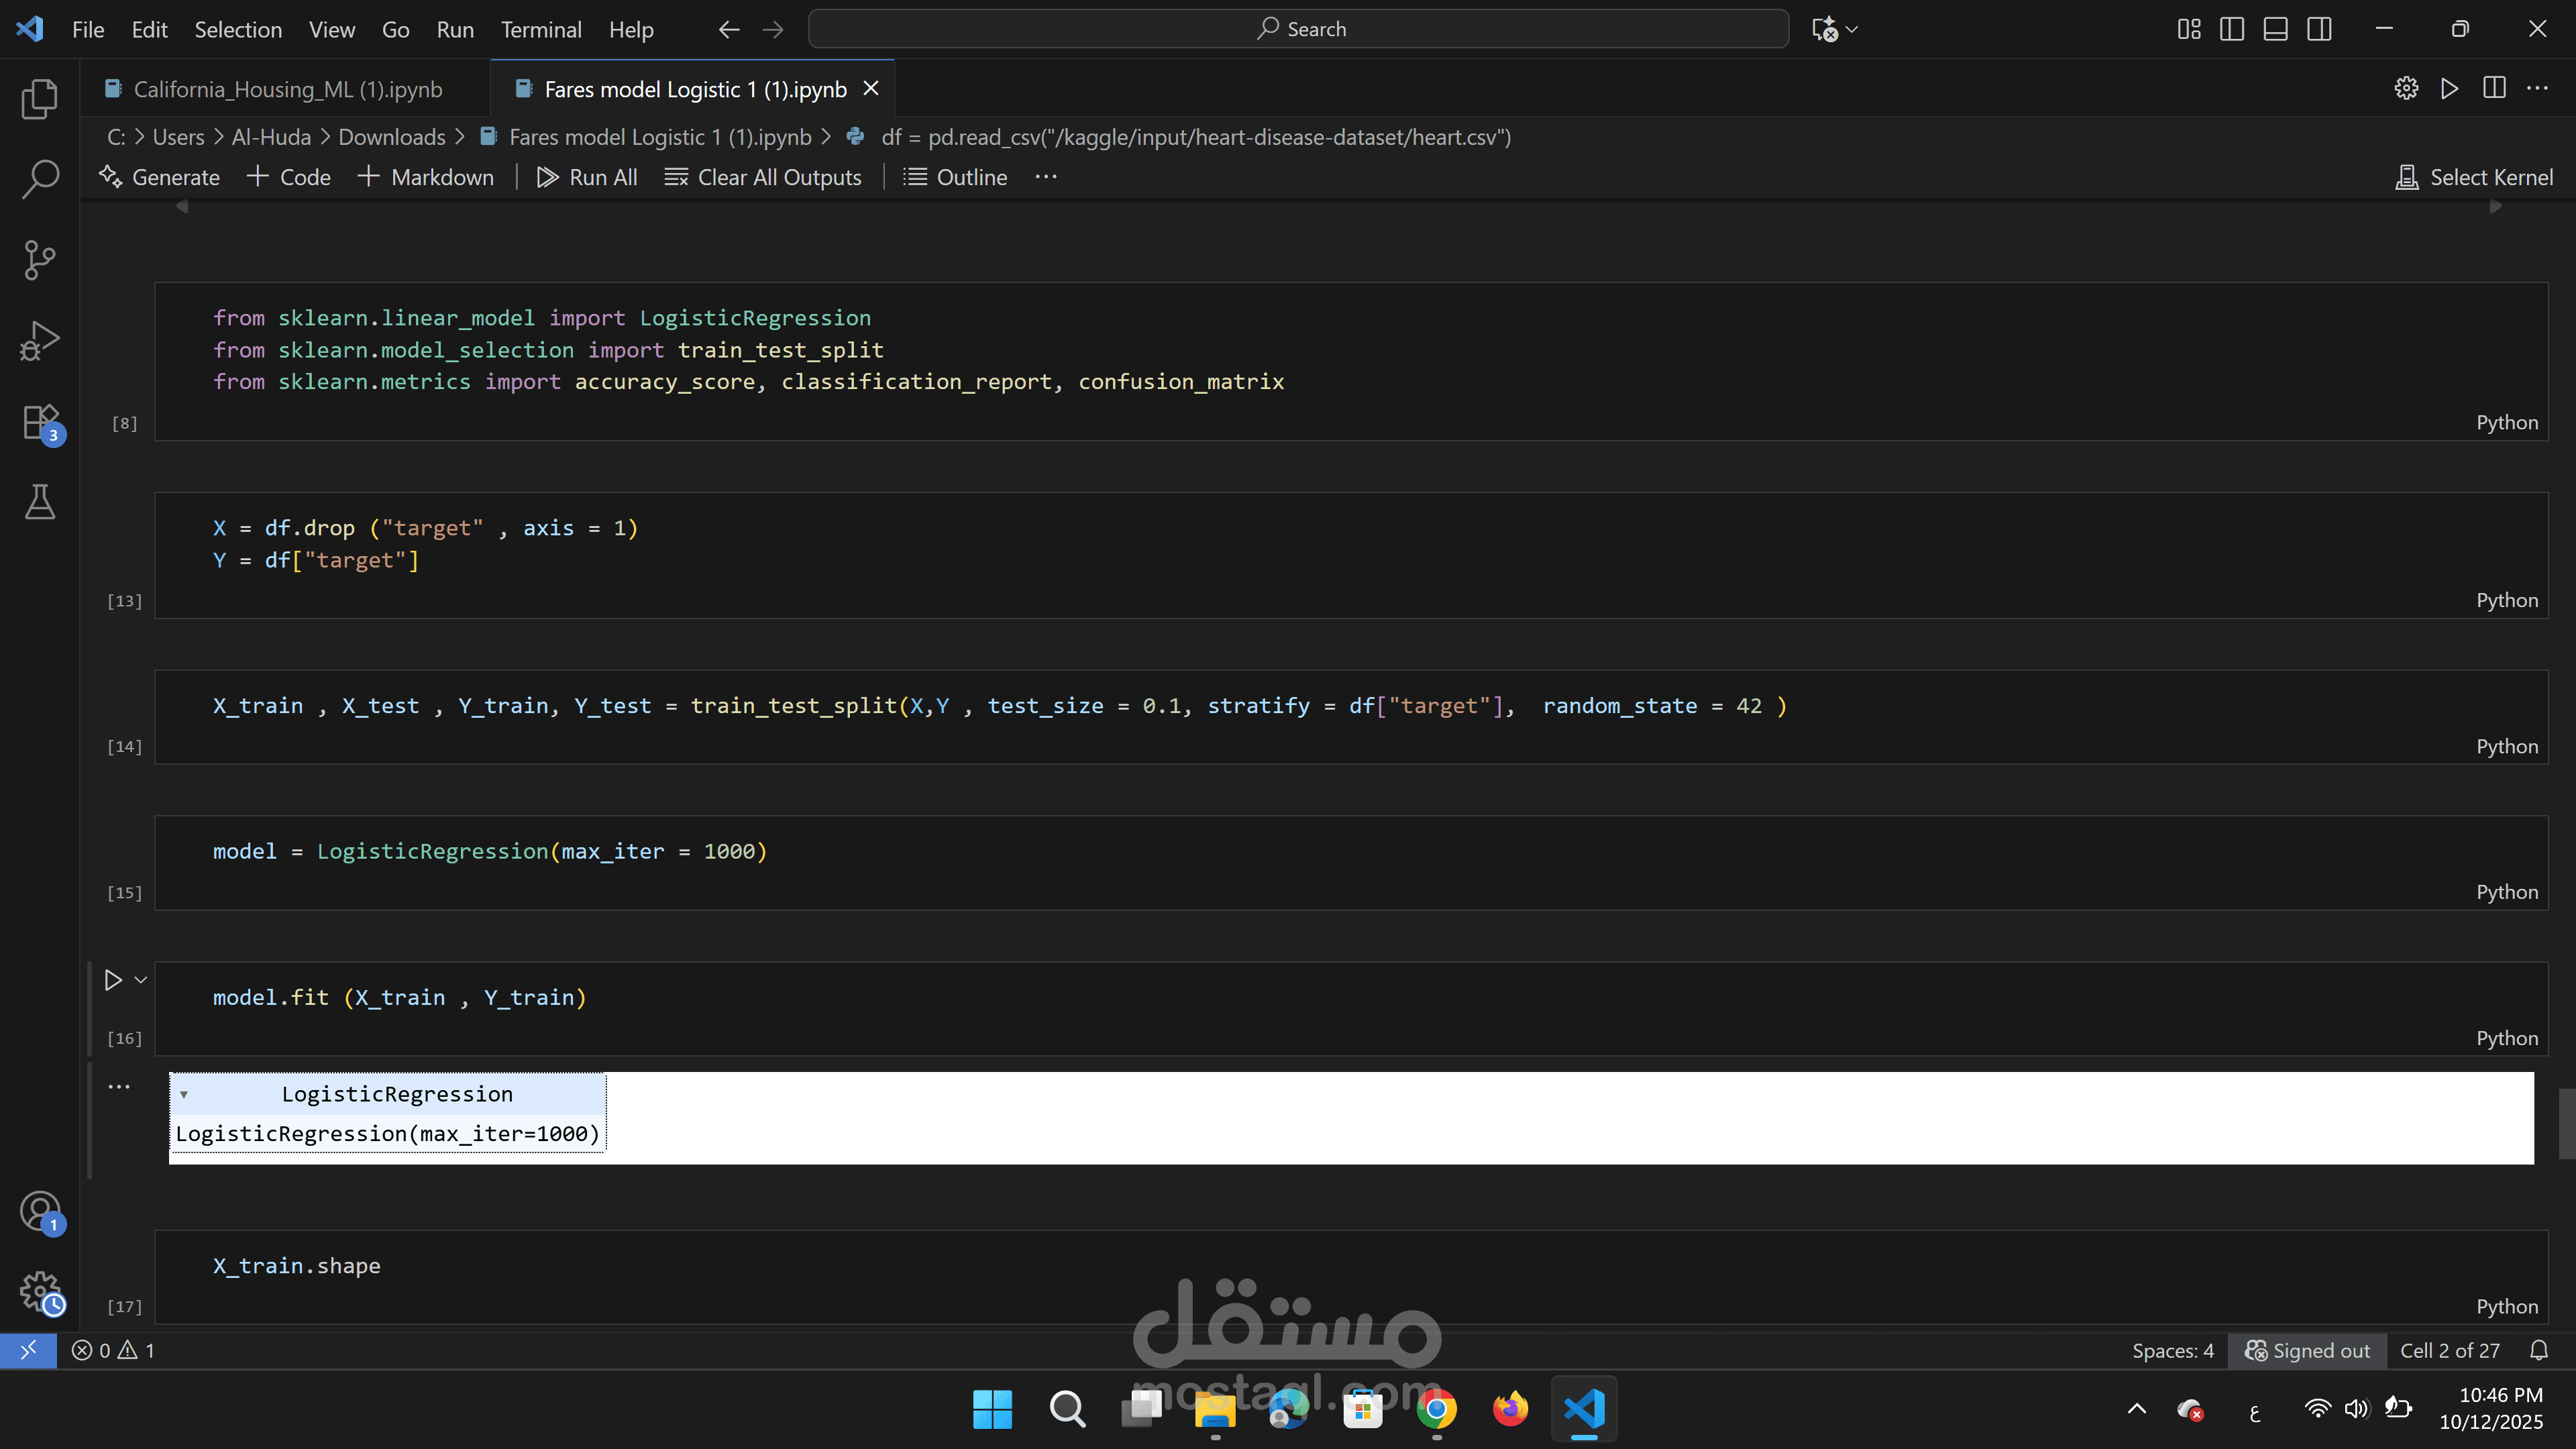The image size is (2576, 1449).
Task: Open notebook settings gear in the editor title
Action: (x=2406, y=89)
